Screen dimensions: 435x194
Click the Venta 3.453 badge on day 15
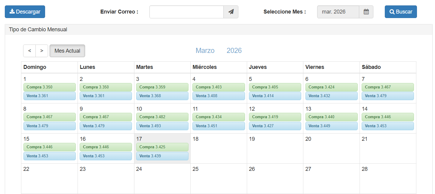[x=49, y=156]
